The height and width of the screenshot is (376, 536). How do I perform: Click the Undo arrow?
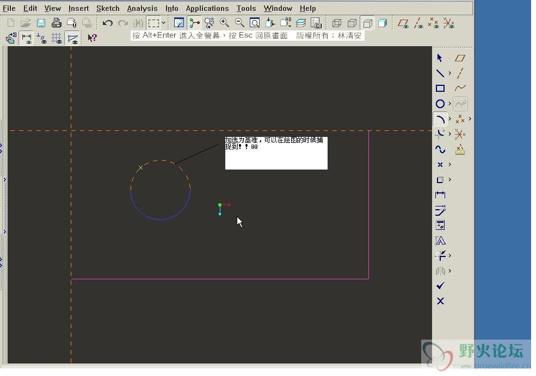(x=108, y=23)
